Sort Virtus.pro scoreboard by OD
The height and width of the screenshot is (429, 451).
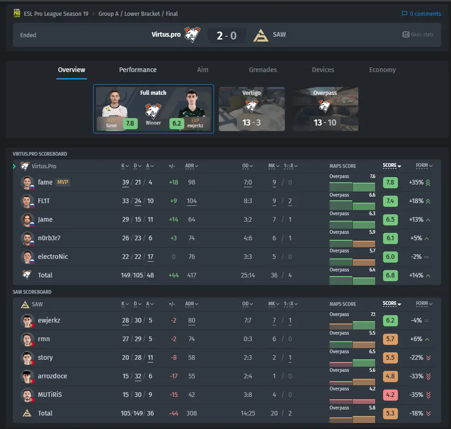point(247,166)
